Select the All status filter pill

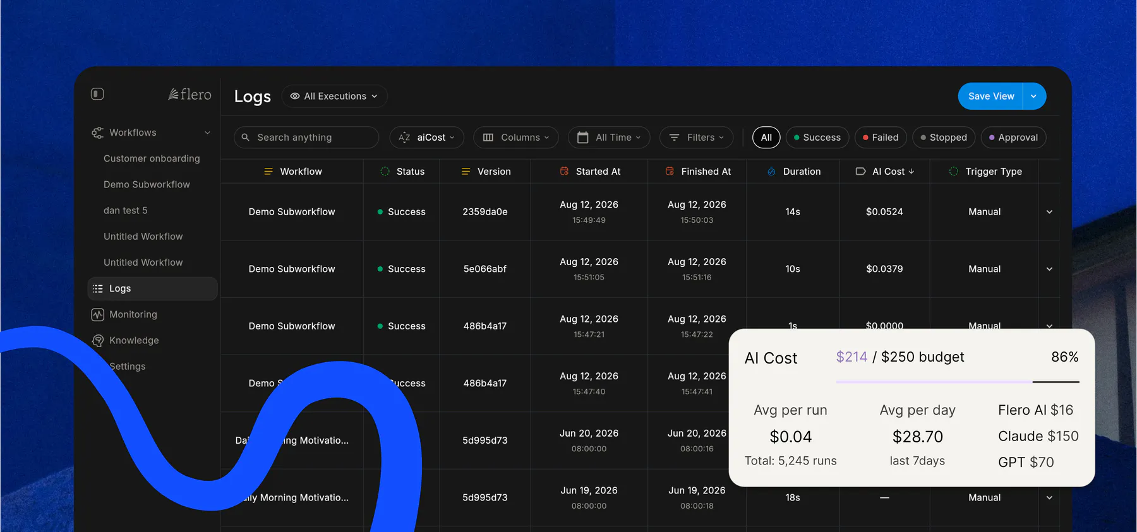[x=766, y=137]
